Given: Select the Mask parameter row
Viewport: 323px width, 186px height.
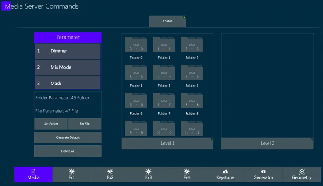Looking at the screenshot, I should (68, 83).
